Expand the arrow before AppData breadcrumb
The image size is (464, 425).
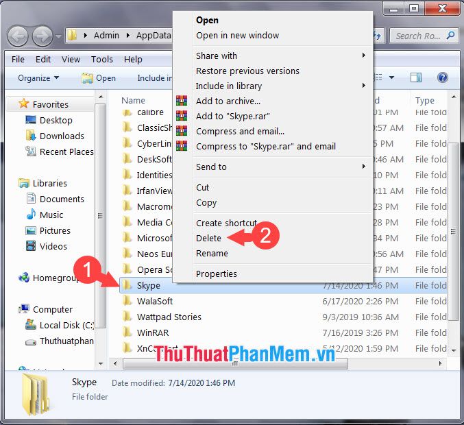tap(128, 36)
